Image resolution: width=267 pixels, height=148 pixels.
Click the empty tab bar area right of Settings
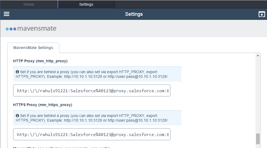pos(191,4)
